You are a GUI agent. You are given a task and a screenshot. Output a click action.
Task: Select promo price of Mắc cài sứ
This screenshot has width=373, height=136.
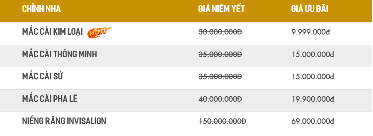[x=313, y=77]
